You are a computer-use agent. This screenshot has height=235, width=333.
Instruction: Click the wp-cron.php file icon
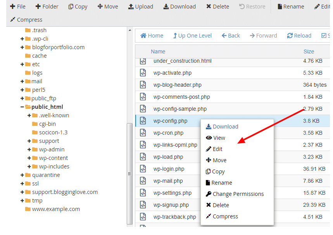(x=143, y=133)
